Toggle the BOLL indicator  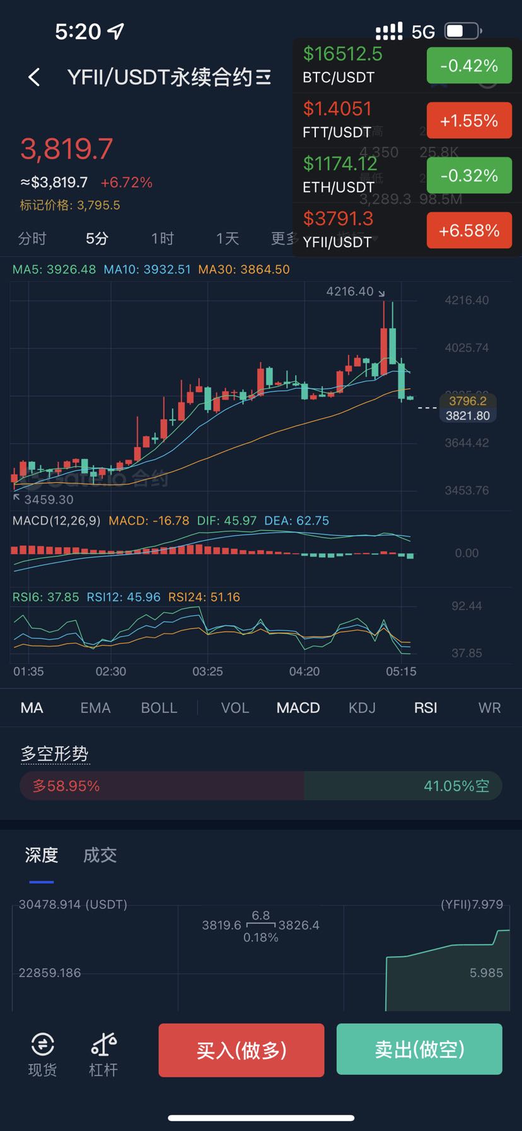[159, 708]
